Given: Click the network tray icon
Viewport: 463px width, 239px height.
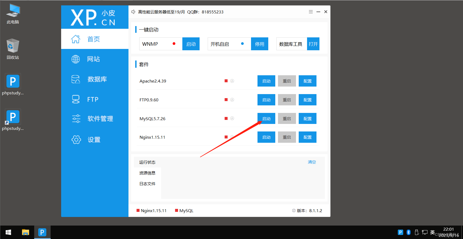Looking at the screenshot, I should [x=425, y=232].
